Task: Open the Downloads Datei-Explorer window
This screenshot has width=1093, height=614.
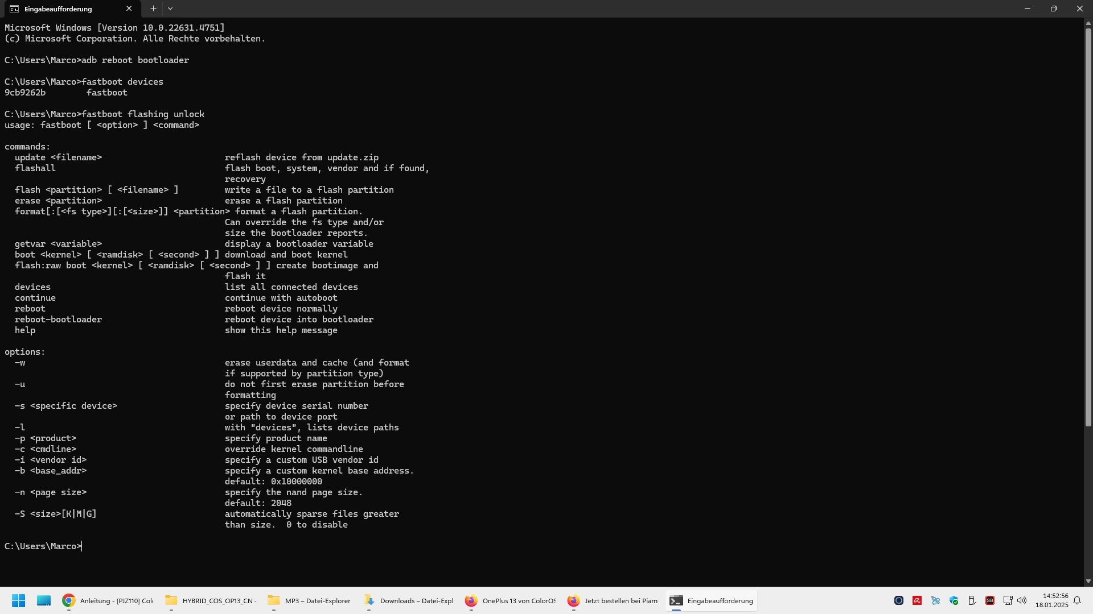Action: (x=408, y=600)
